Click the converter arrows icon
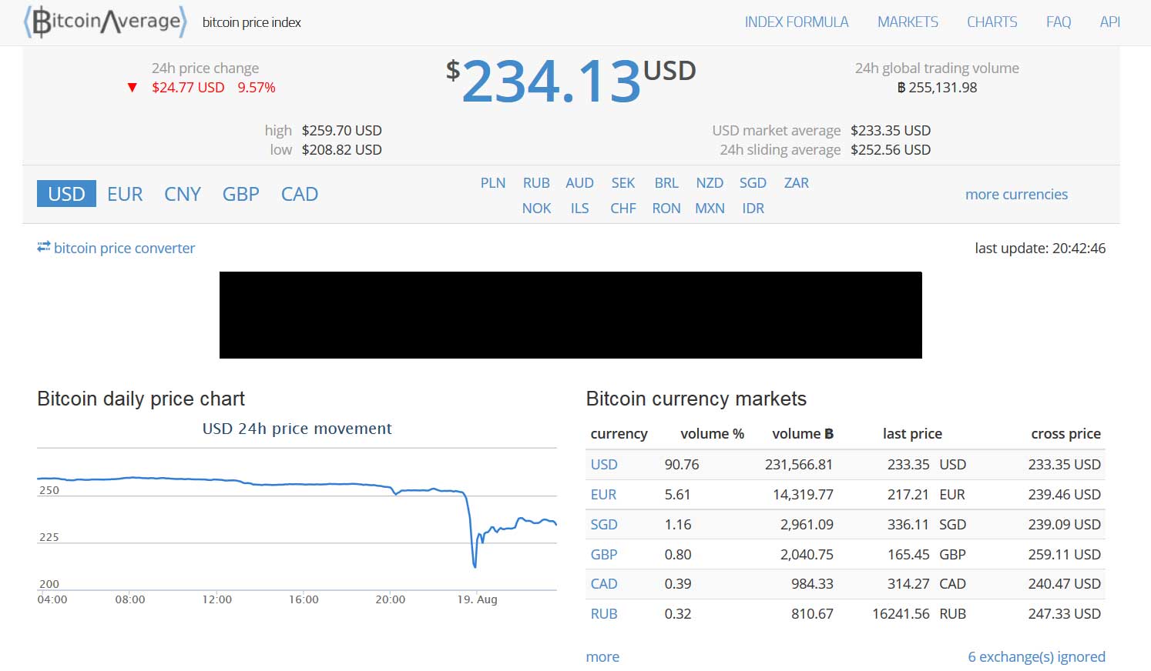 click(x=43, y=247)
